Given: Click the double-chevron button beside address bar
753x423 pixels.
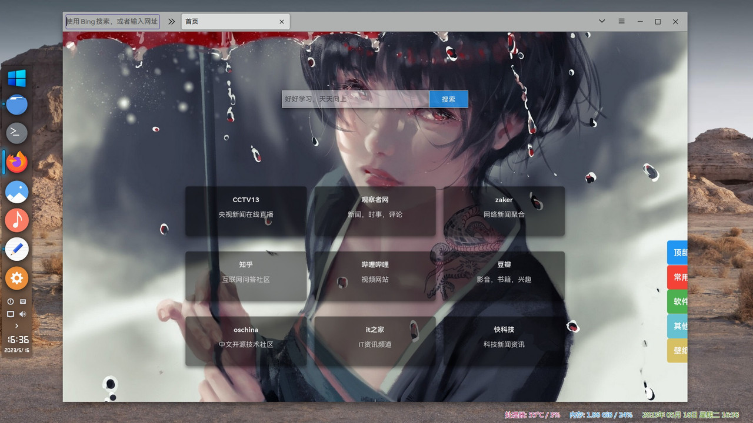Looking at the screenshot, I should pos(171,22).
